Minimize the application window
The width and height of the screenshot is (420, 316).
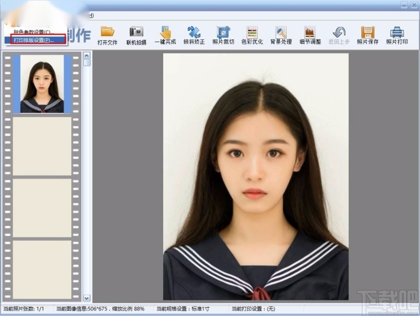pyautogui.click(x=405, y=5)
